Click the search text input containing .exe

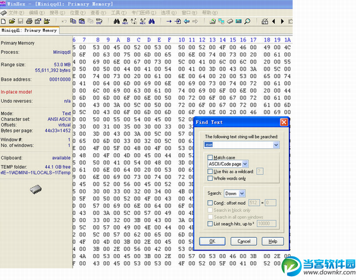coord(238,145)
